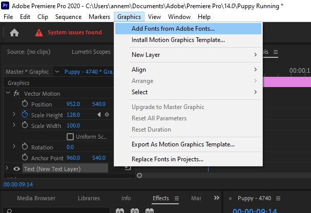Edit Scale Height value 128.0
The width and height of the screenshot is (311, 213).
[x=73, y=115]
